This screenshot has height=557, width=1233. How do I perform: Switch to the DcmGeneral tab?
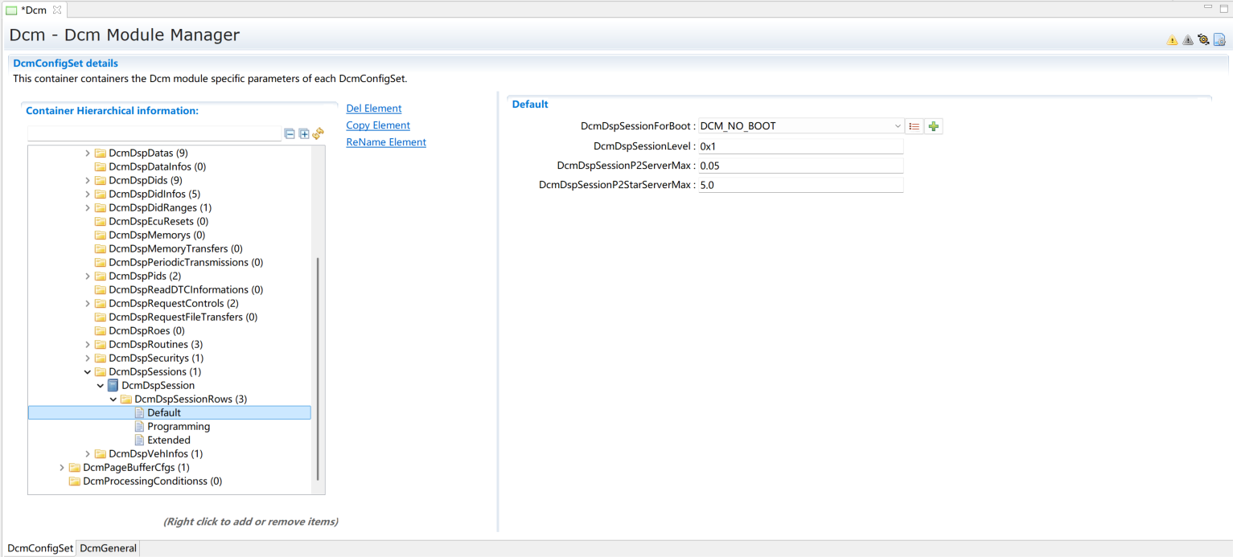click(109, 548)
